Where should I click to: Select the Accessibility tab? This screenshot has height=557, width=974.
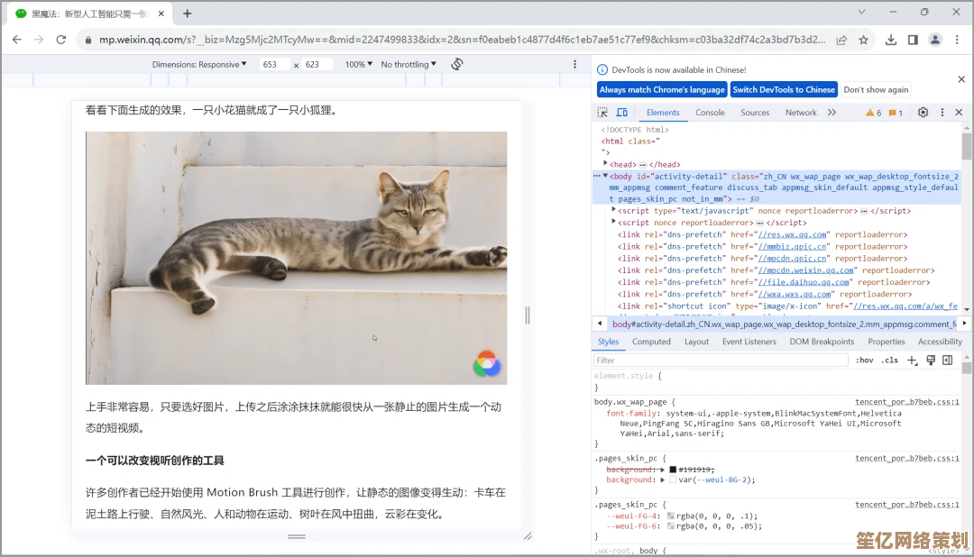940,342
